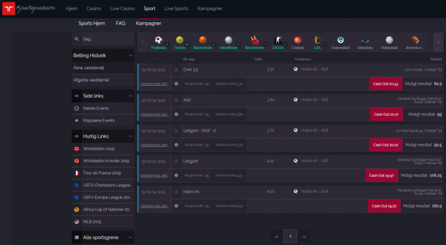Click the info icon in the AGF bet row

point(176,114)
